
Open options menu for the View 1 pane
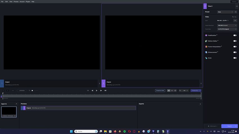(100, 84)
